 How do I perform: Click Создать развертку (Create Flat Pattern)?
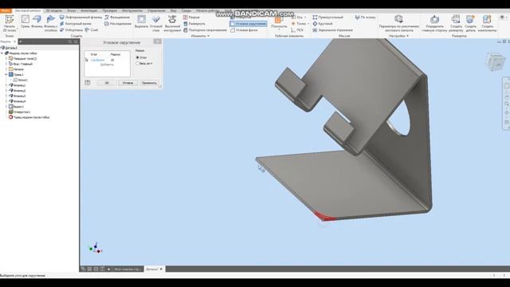(x=456, y=23)
